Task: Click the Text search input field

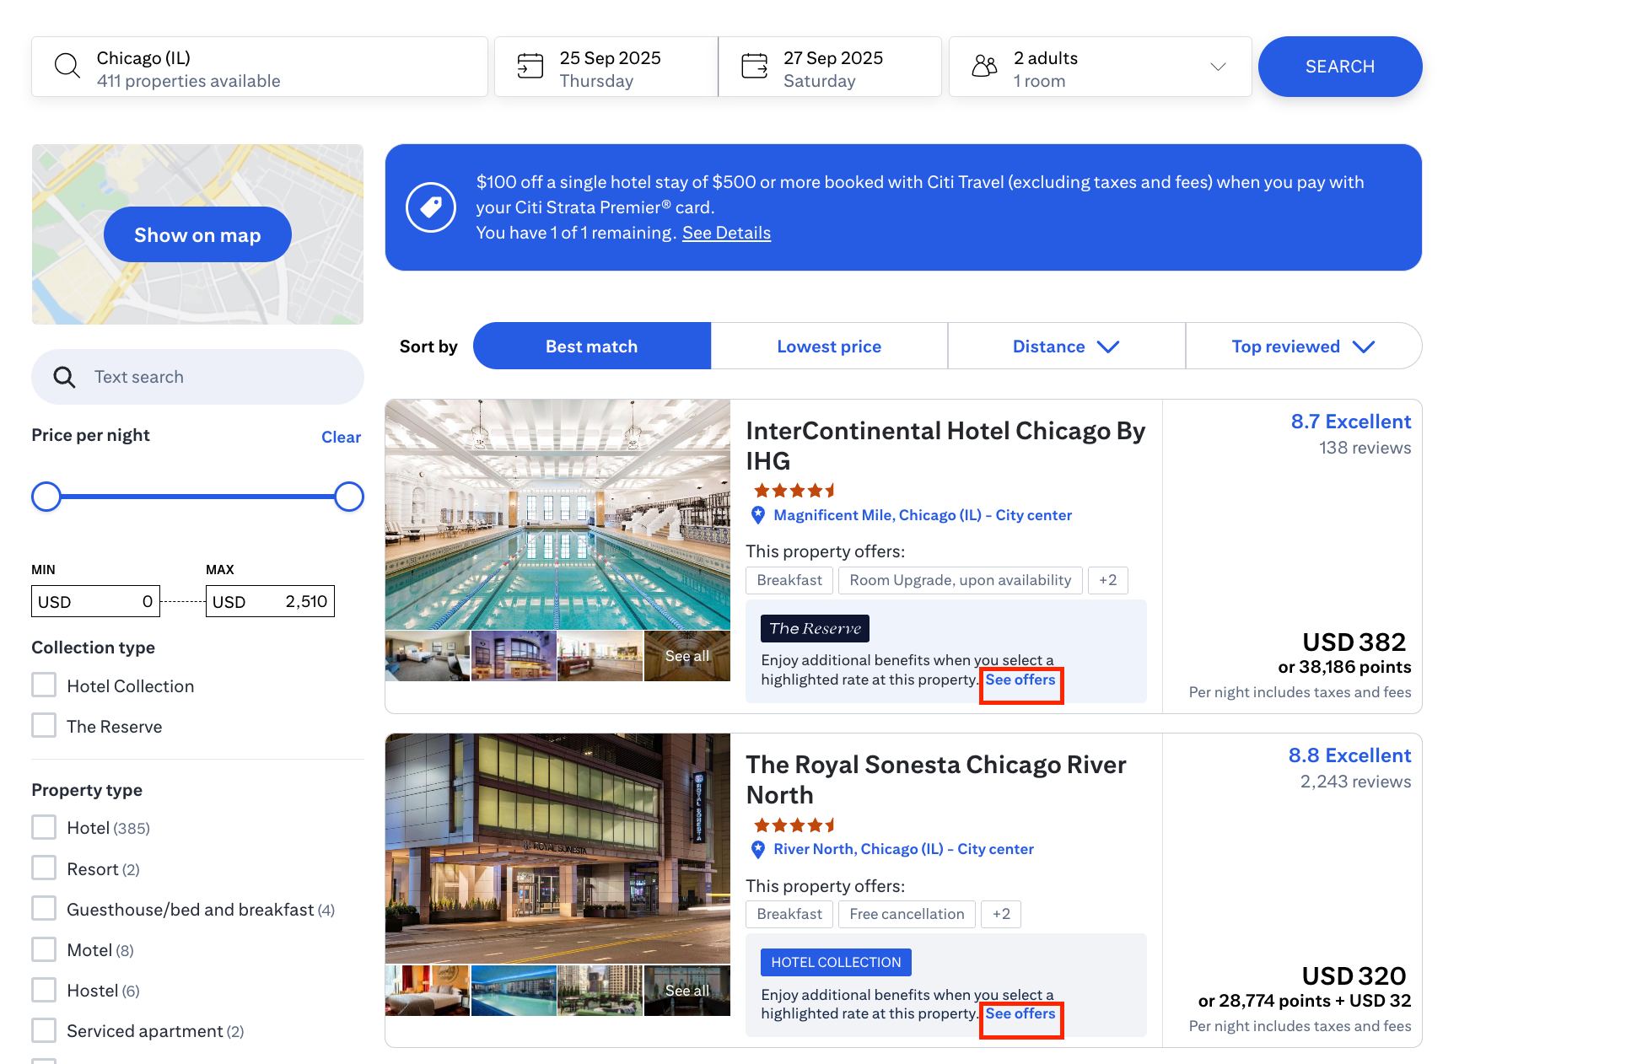Action: [x=197, y=377]
